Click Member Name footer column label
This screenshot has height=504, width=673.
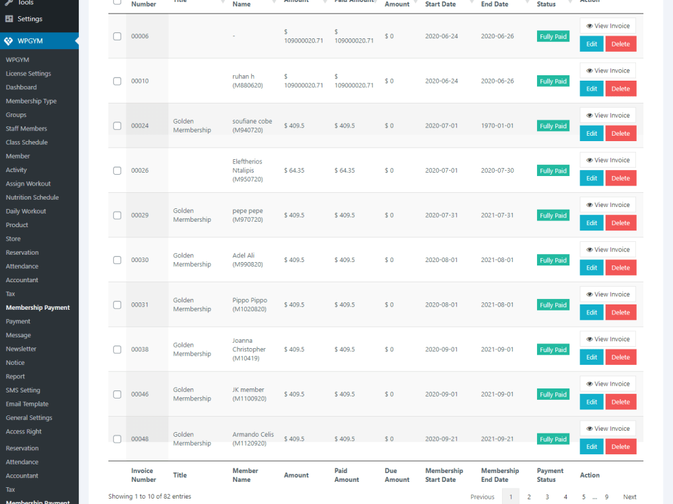(x=245, y=475)
